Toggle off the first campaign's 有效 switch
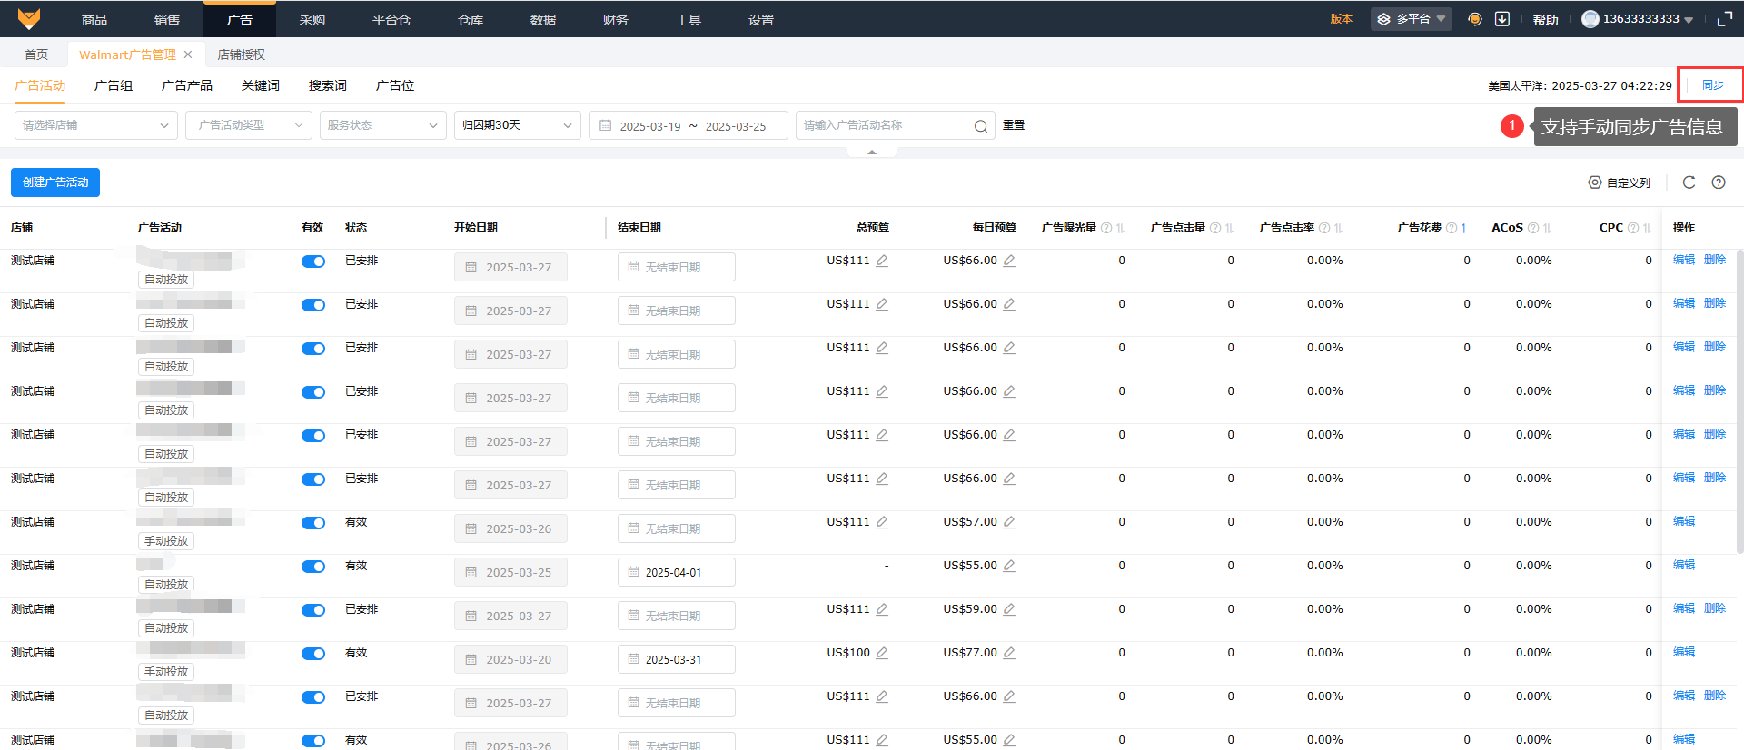This screenshot has width=1744, height=750. pyautogui.click(x=313, y=262)
